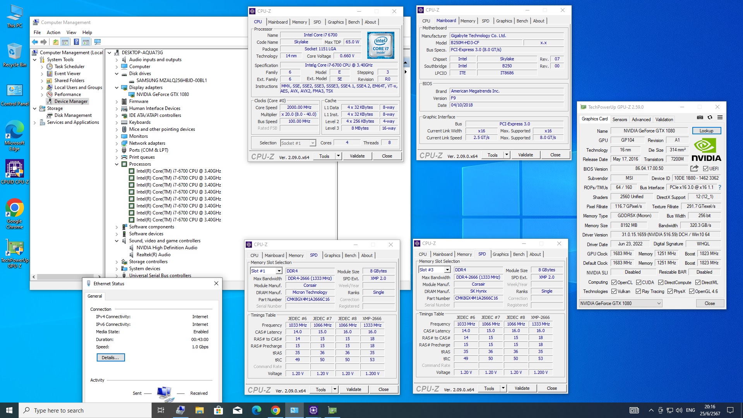
Task: Open File Explorer from the taskbar
Action: [x=199, y=410]
